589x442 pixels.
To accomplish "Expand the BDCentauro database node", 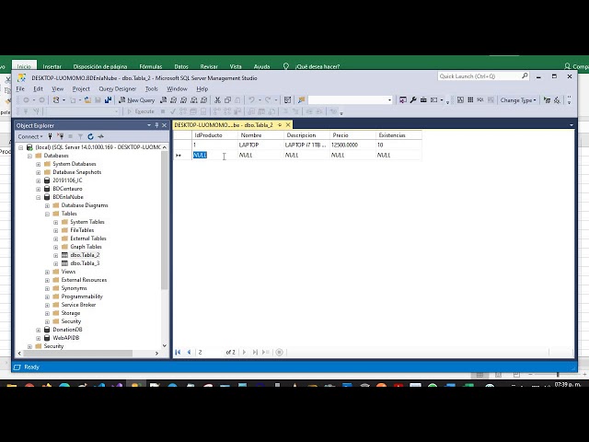I will coord(39,189).
